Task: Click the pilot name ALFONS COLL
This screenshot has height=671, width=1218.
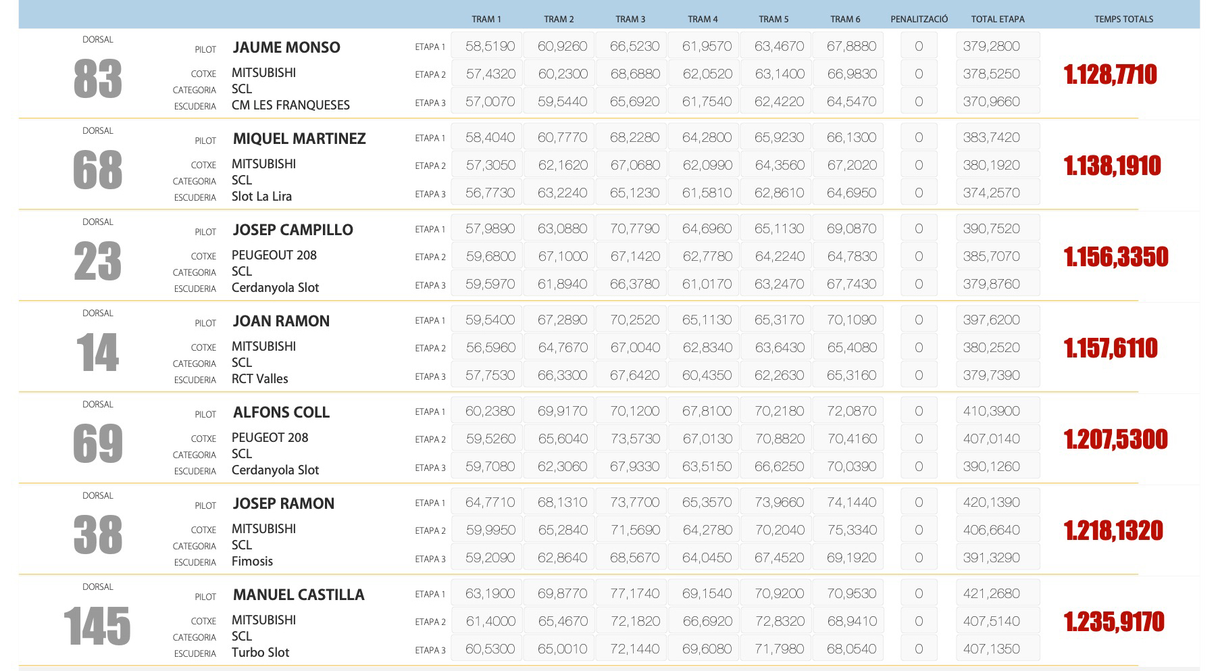Action: pos(281,412)
